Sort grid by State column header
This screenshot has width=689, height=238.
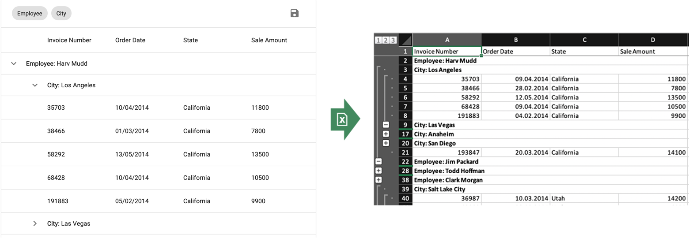tap(190, 40)
